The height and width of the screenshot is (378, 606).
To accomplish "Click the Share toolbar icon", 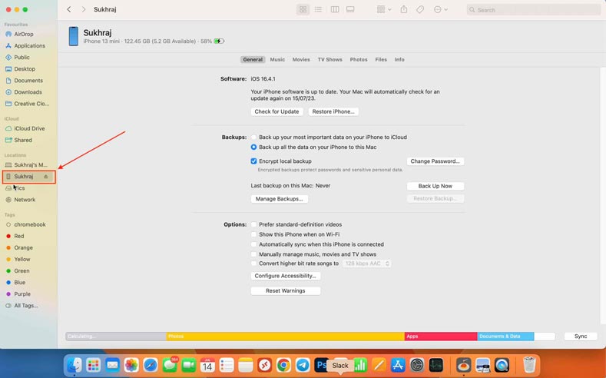I will (404, 10).
